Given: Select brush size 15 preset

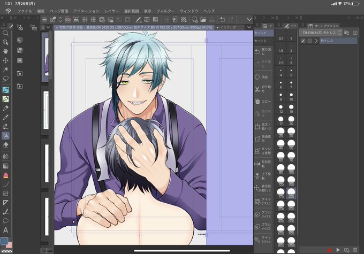Looking at the screenshot, I should tap(291, 109).
